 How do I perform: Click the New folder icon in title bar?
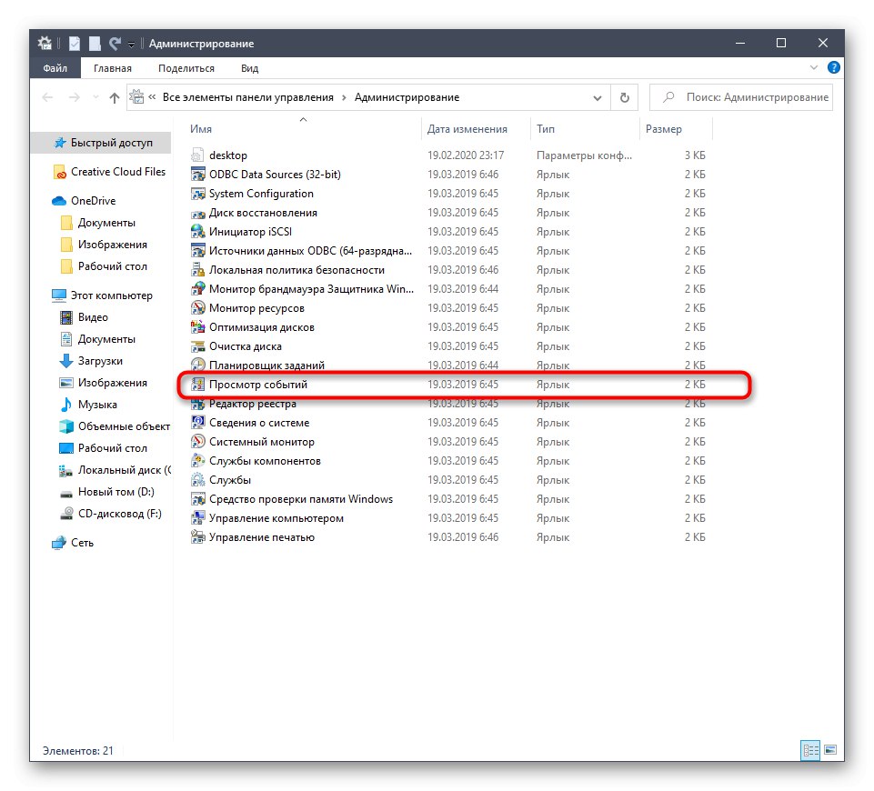pos(95,44)
